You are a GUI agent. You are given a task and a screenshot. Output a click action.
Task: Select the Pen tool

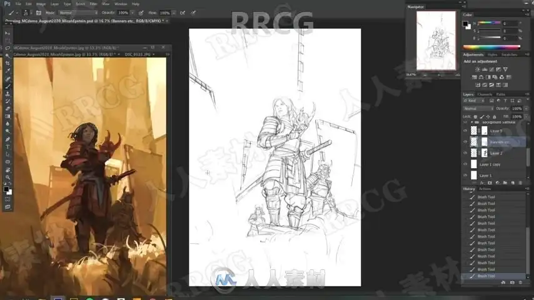(8, 139)
